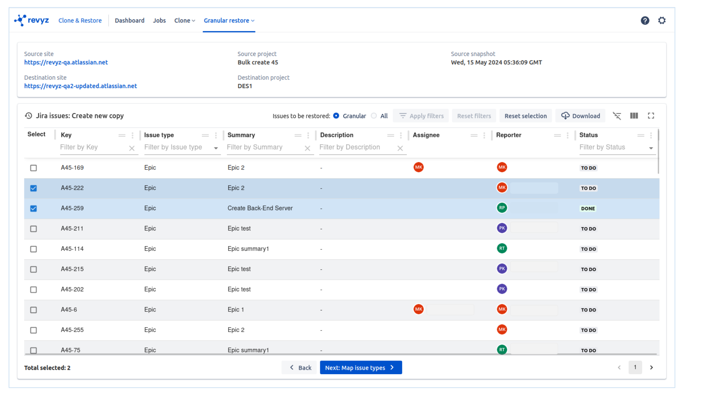Click the history icon beside Jira issues title
714x397 pixels.
tap(28, 116)
